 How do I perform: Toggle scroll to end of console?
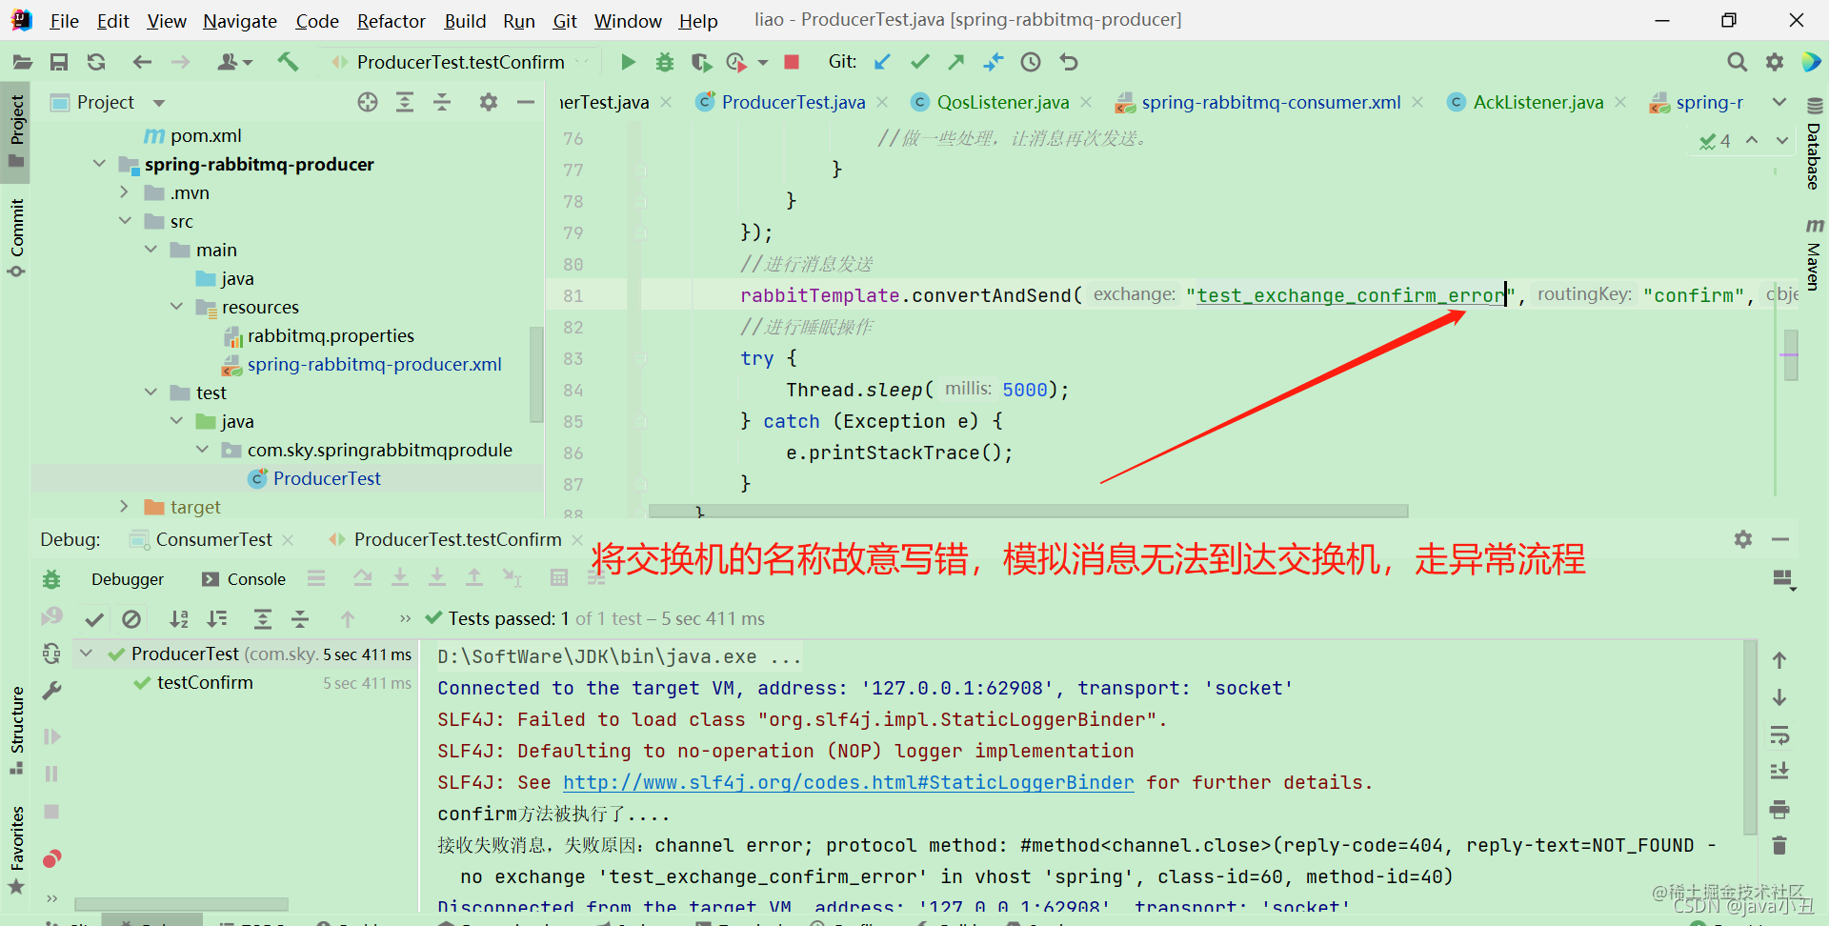pyautogui.click(x=1779, y=772)
